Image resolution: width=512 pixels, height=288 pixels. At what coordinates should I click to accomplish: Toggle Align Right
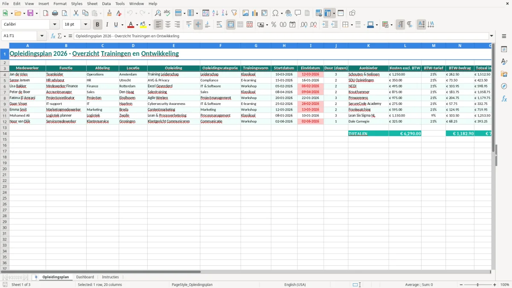(177, 25)
